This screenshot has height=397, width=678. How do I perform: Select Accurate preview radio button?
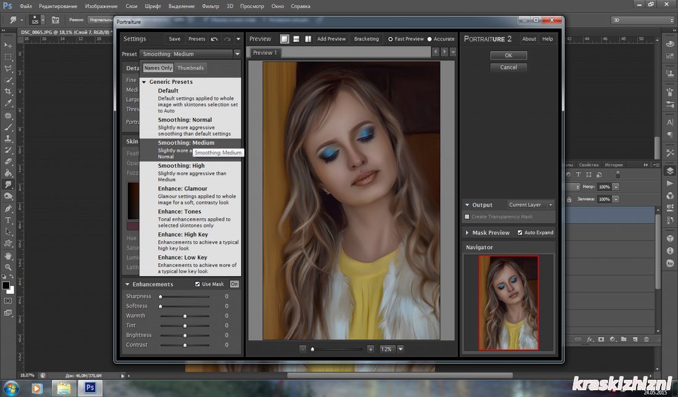click(x=430, y=39)
